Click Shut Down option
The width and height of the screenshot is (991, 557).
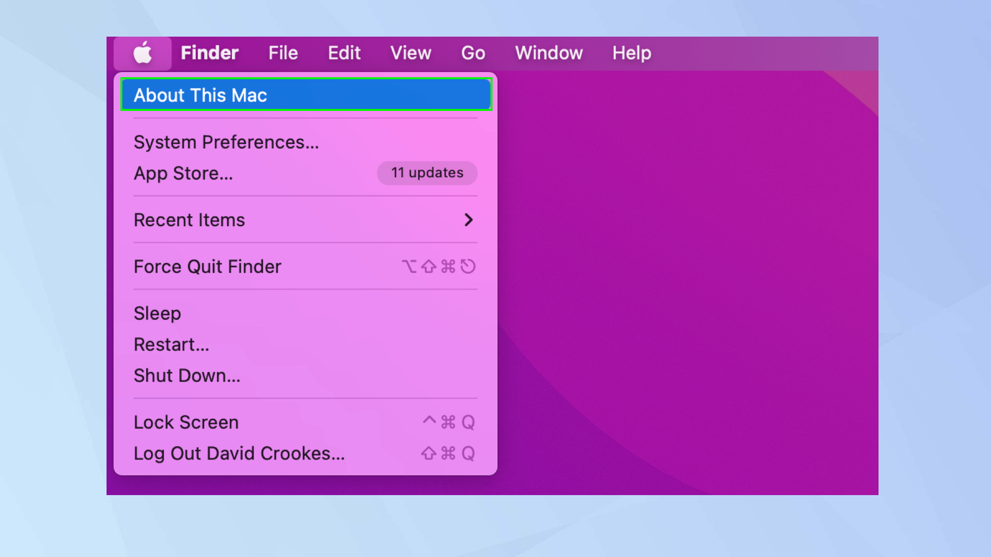tap(187, 376)
